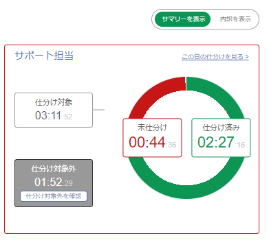
Task: Click the green segment of donut chart
Action: click(186, 191)
